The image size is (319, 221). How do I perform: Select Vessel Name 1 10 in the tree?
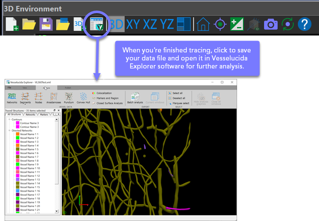point(30,168)
